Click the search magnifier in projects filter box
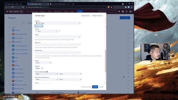 coord(23,23)
